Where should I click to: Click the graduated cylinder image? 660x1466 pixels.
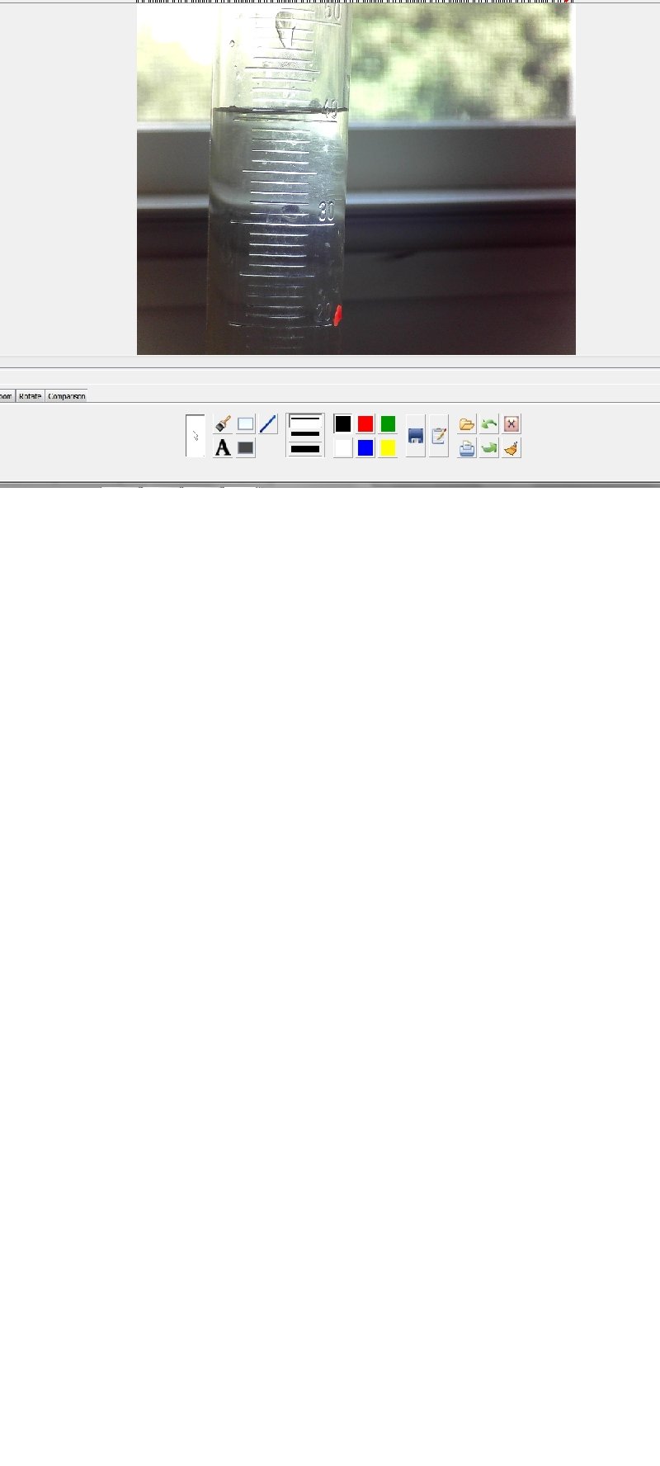click(356, 178)
